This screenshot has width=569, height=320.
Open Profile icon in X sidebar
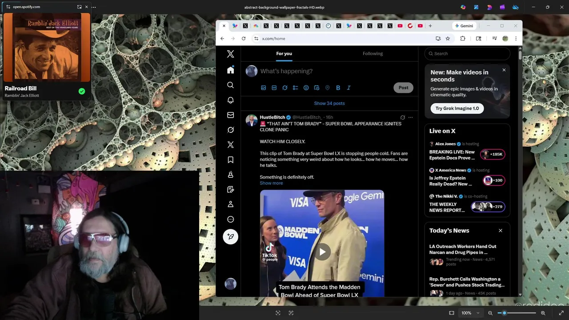point(230,204)
